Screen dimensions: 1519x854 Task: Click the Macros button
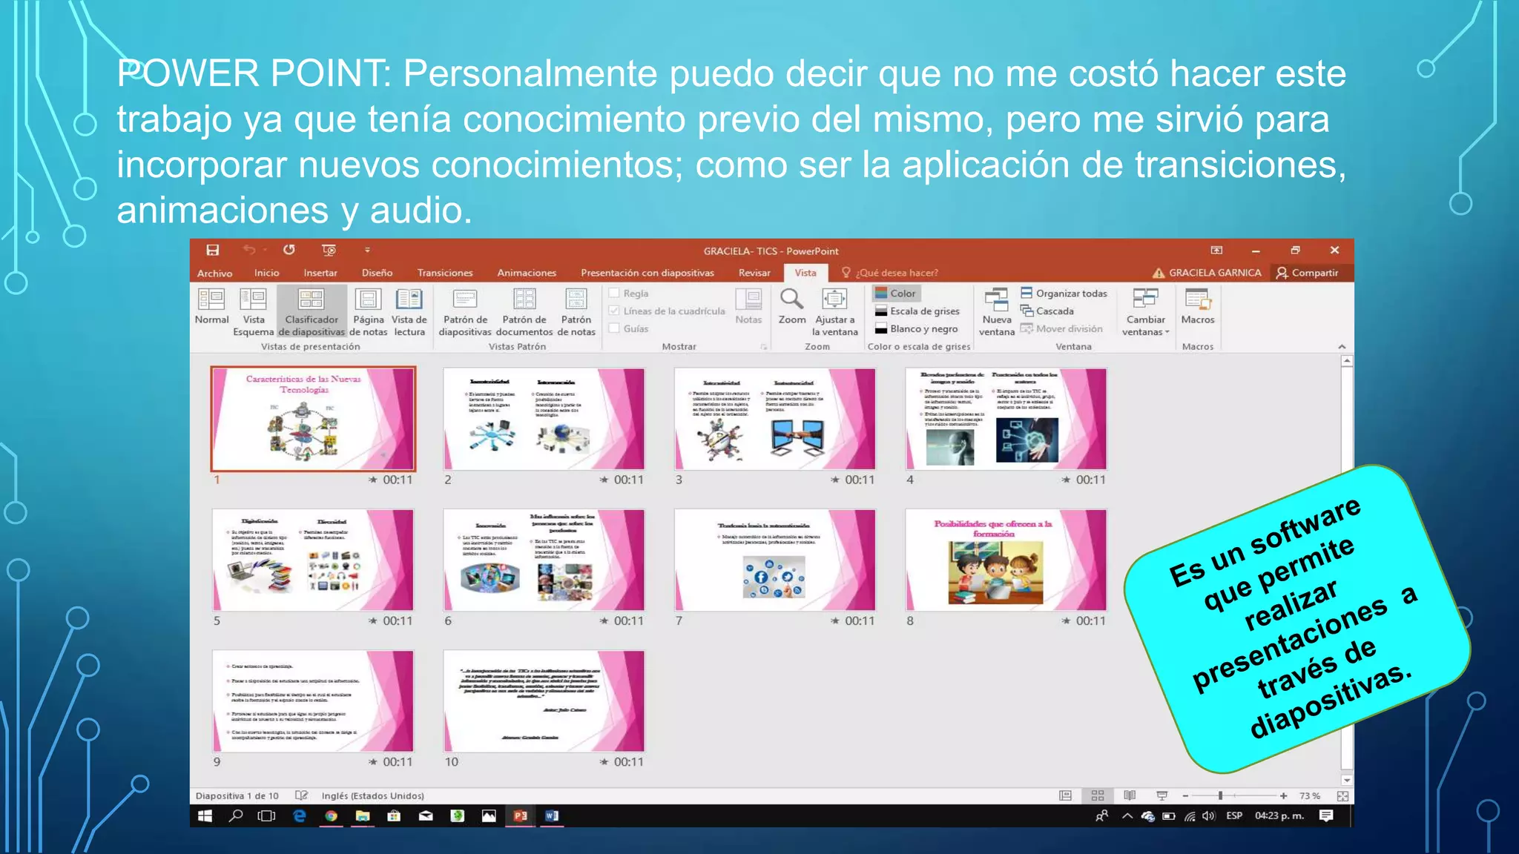[1197, 307]
